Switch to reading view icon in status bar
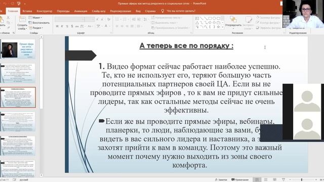 [274, 180]
